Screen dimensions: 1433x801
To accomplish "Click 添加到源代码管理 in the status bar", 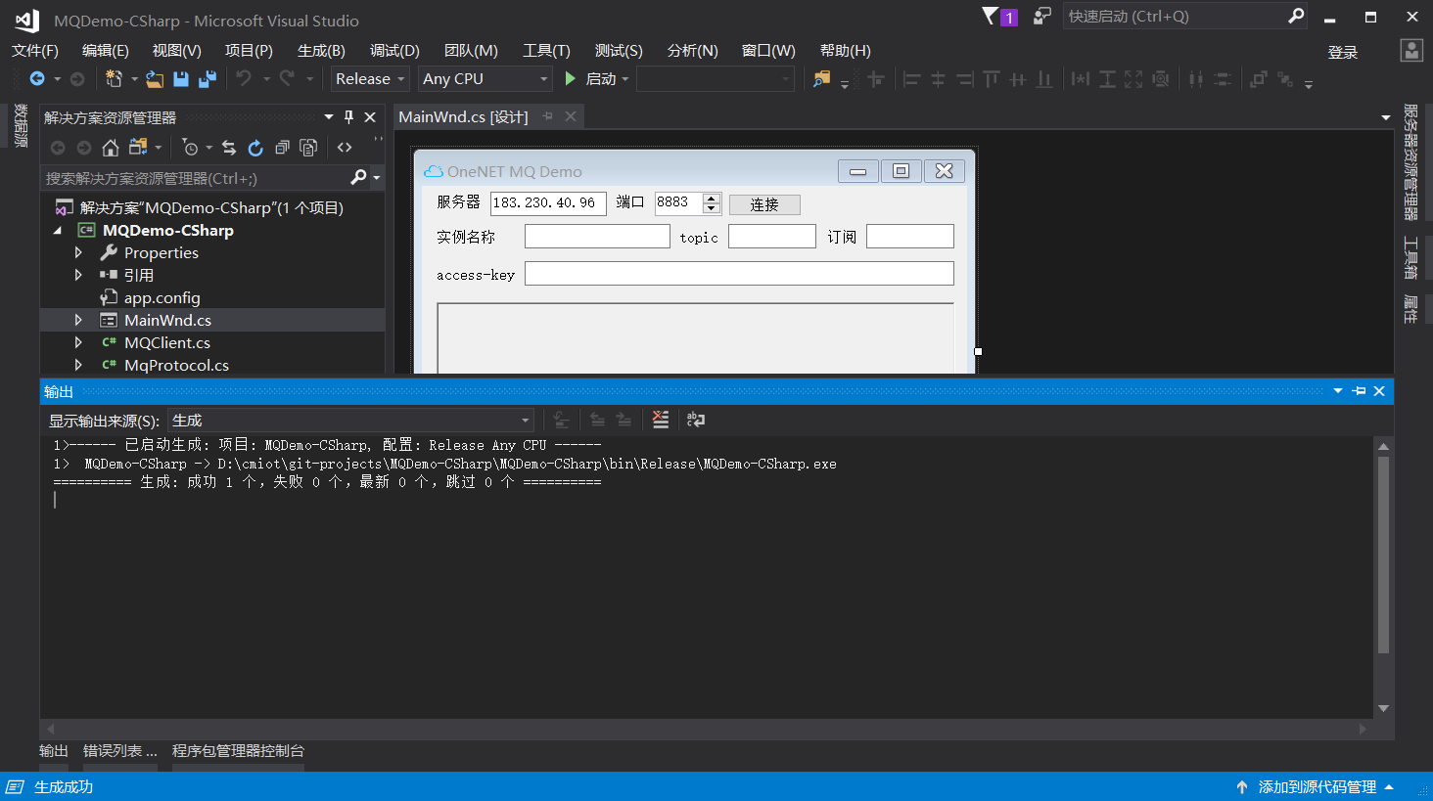I will click(x=1317, y=787).
